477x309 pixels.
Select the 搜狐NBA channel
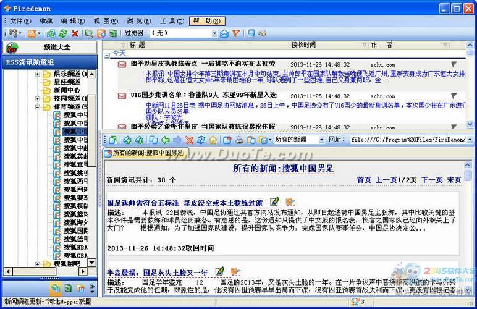[75, 247]
